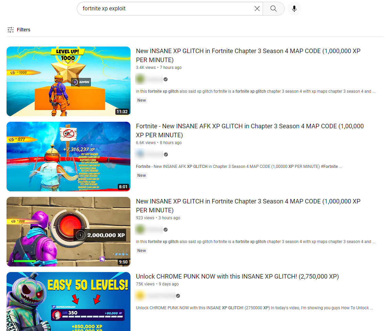Click the 9:50 duration badge

[x=123, y=262]
